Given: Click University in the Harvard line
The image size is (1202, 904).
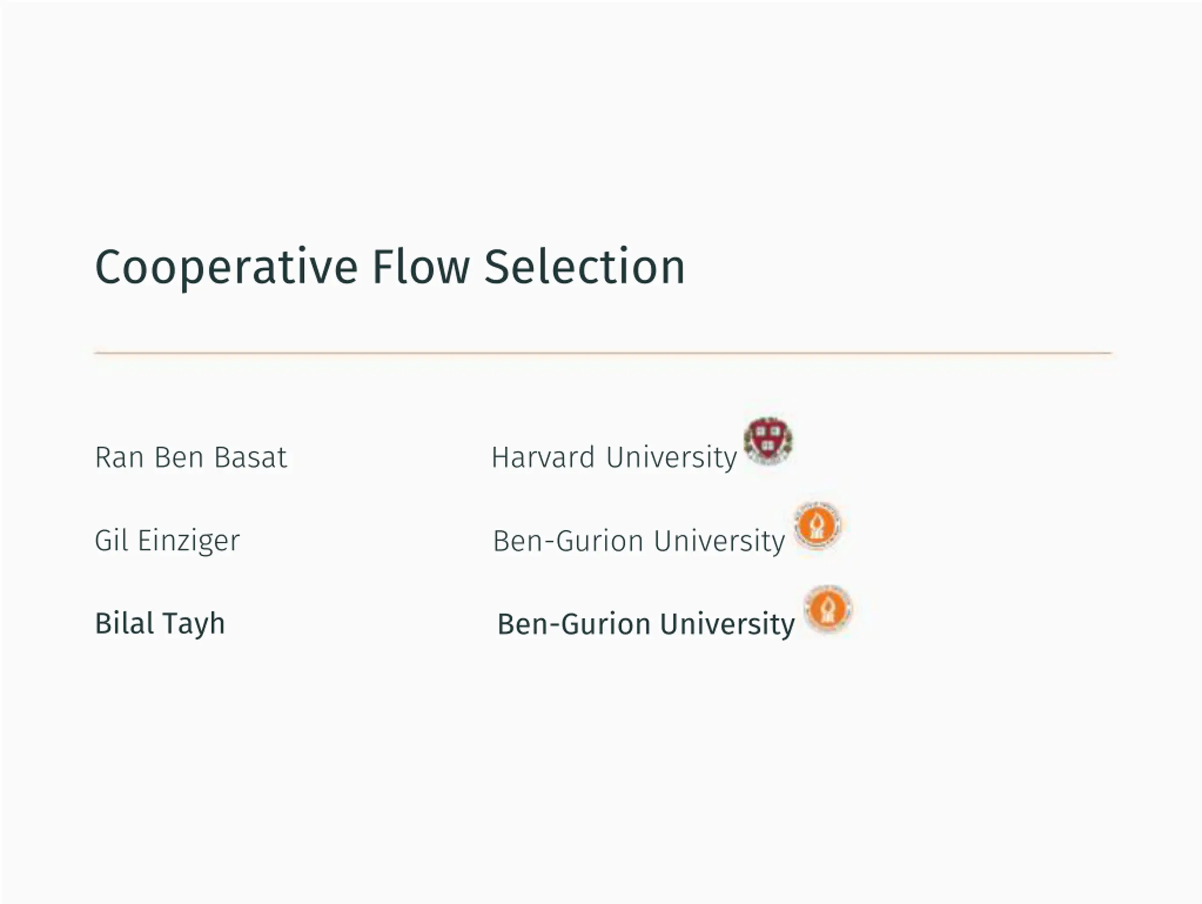Looking at the screenshot, I should pyautogui.click(x=671, y=458).
